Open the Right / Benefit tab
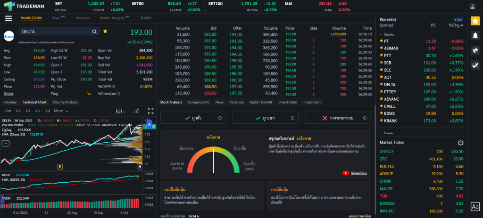This screenshot has height=218, width=483. (x=261, y=102)
